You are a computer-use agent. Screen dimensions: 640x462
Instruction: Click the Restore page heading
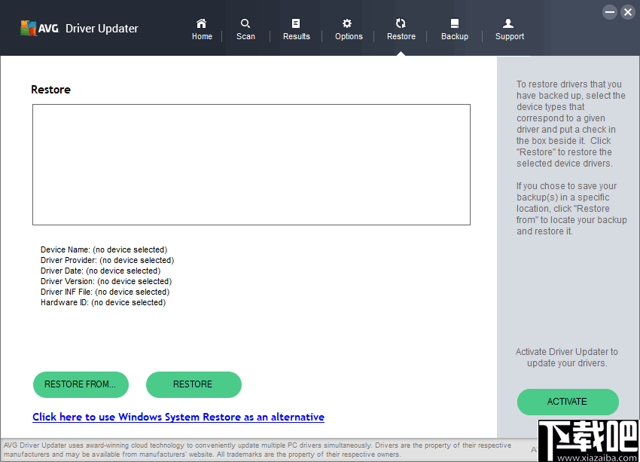click(x=50, y=89)
